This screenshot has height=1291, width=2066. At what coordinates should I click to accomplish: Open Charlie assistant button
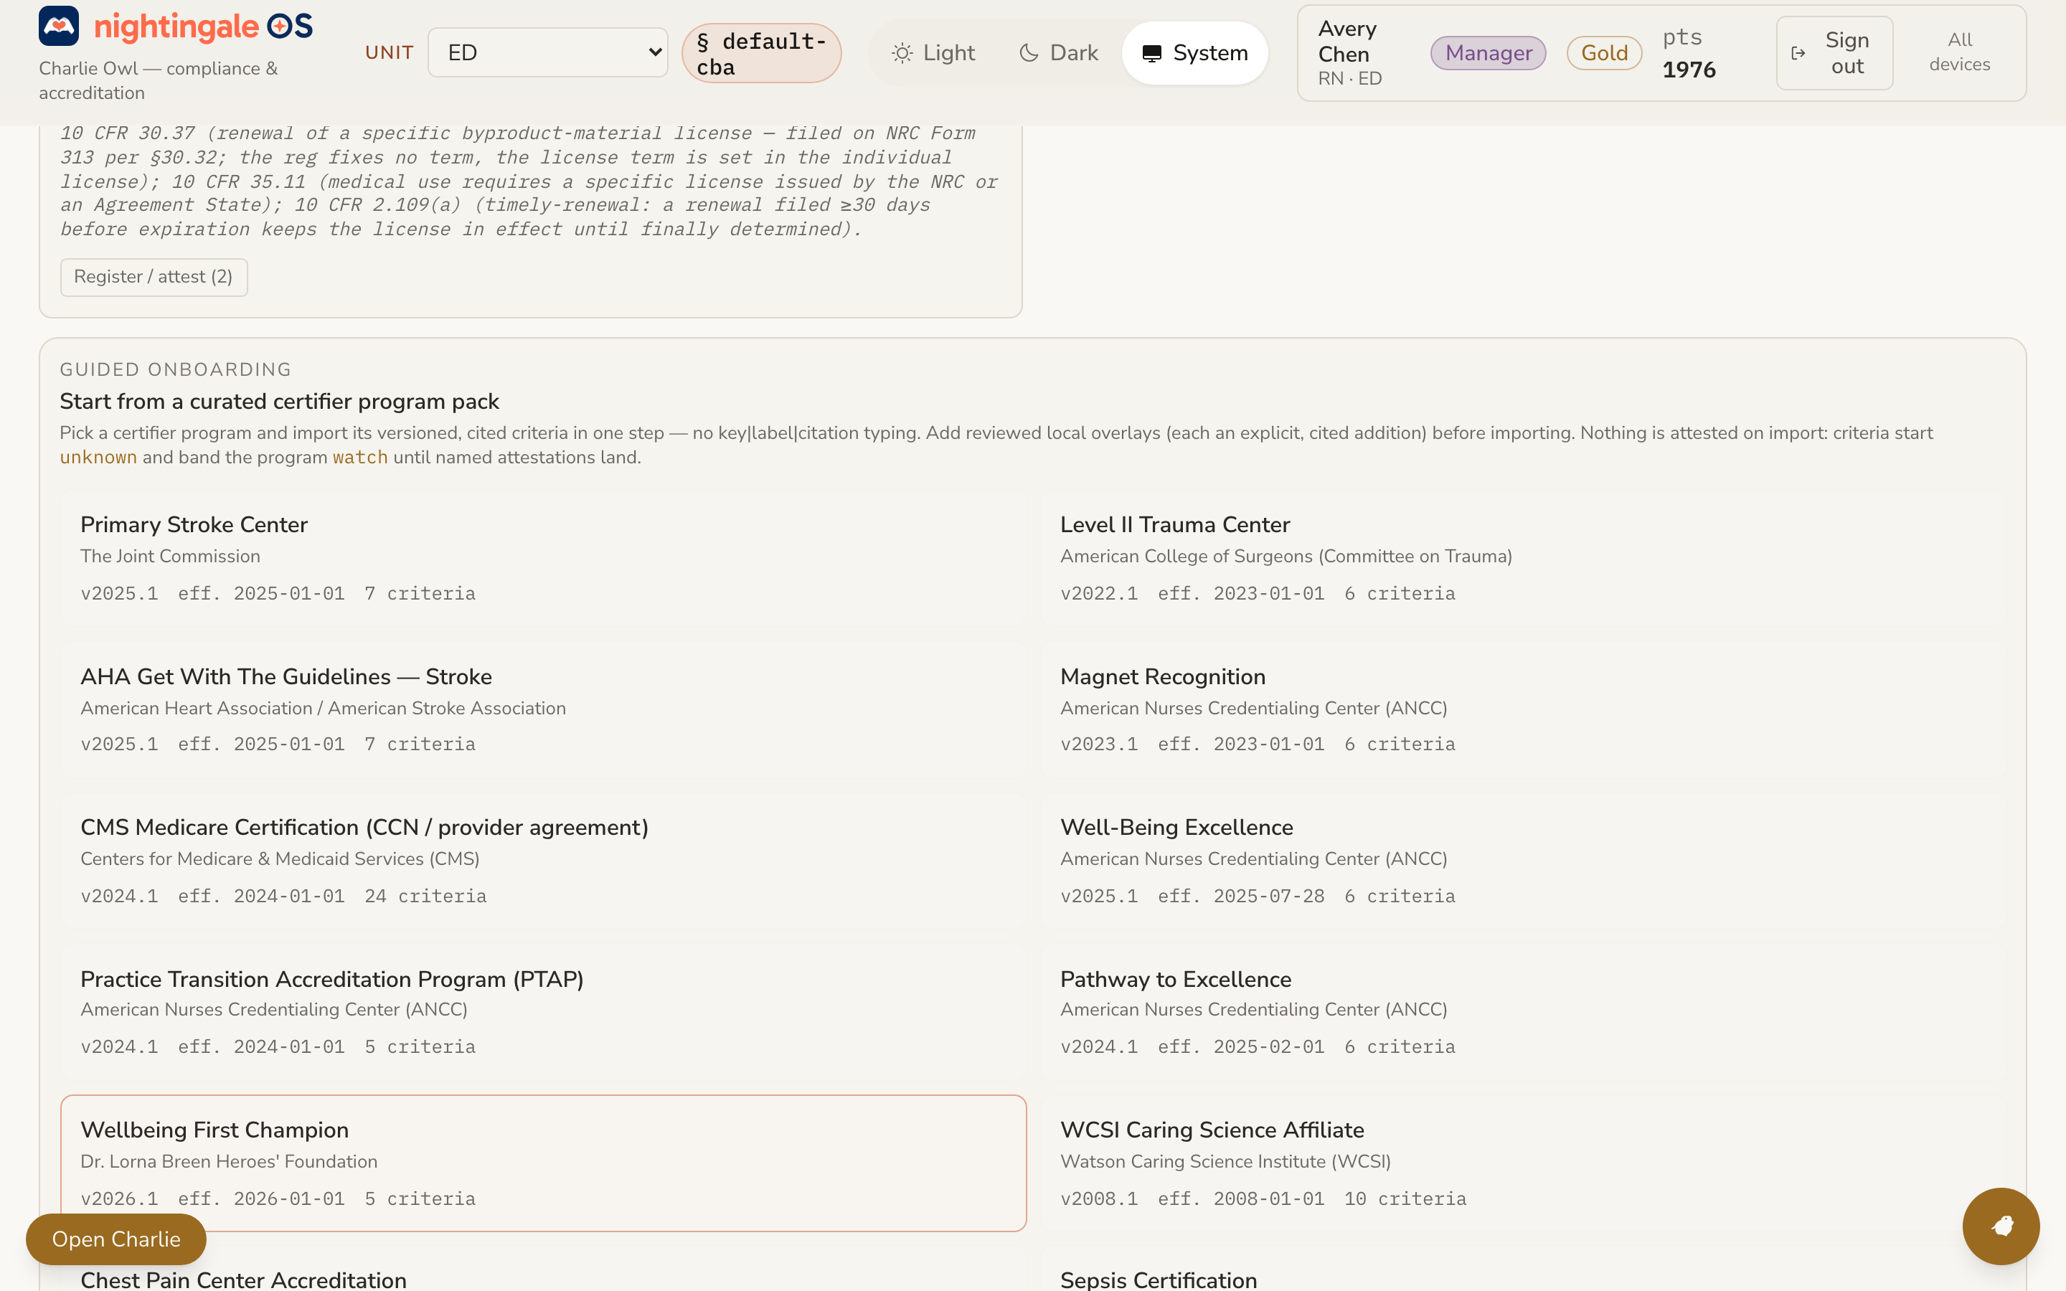pos(116,1239)
